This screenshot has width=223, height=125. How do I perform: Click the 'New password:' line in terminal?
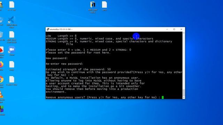point(57,58)
